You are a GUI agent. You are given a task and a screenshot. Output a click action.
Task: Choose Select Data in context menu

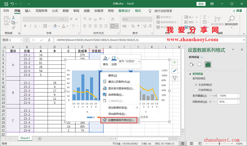click(x=120, y=95)
